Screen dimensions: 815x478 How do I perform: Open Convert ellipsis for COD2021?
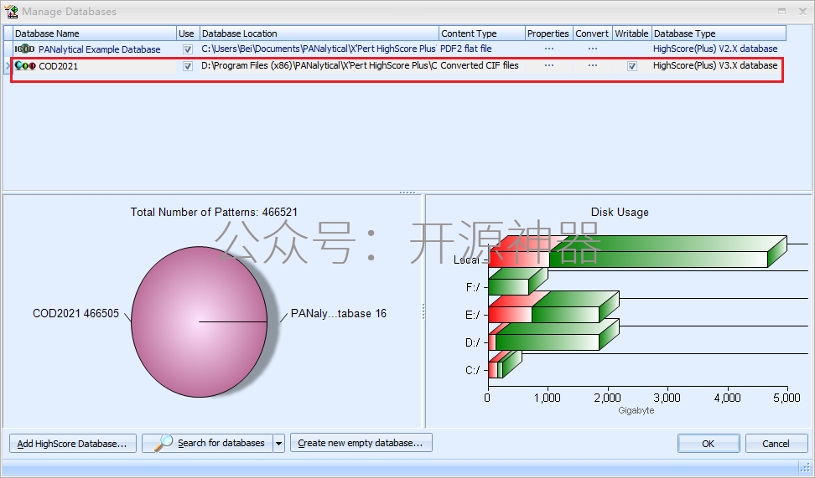593,65
